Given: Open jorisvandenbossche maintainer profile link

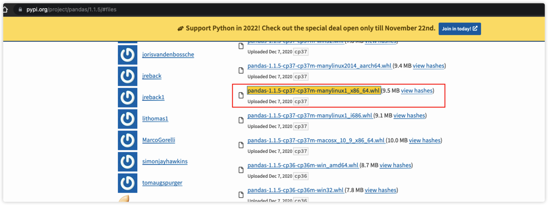Looking at the screenshot, I should coord(168,54).
